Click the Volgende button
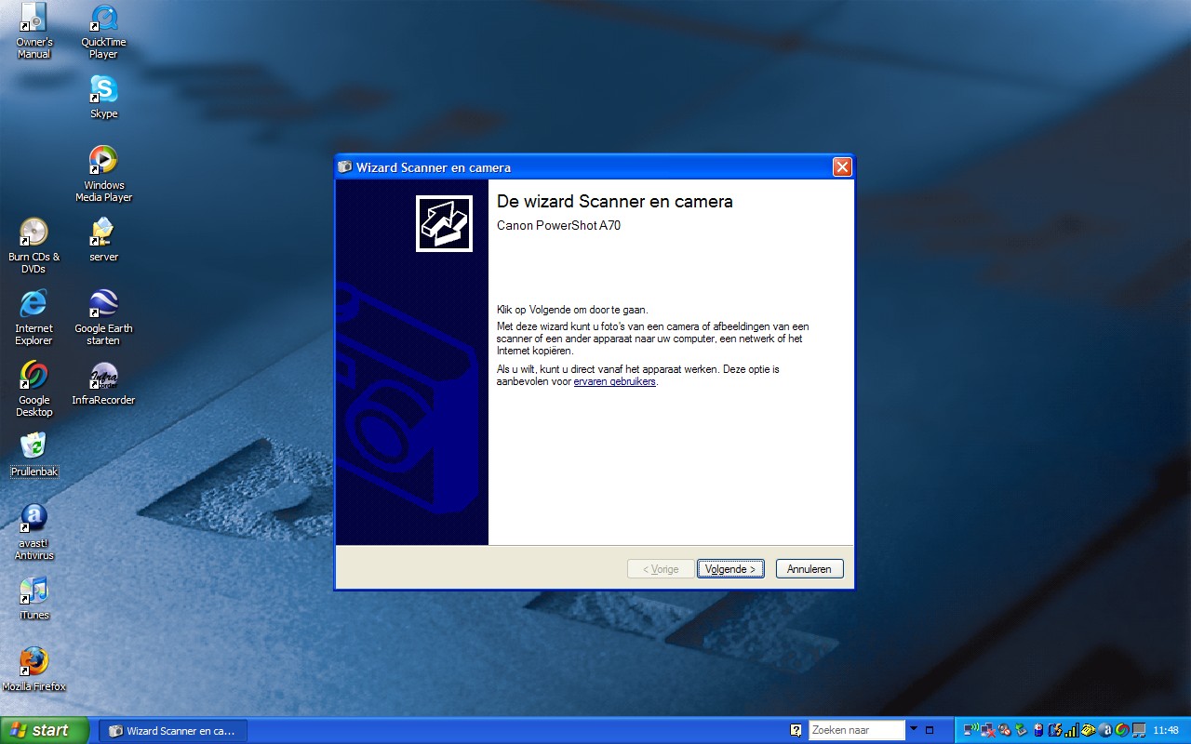This screenshot has height=744, width=1191. tap(730, 568)
